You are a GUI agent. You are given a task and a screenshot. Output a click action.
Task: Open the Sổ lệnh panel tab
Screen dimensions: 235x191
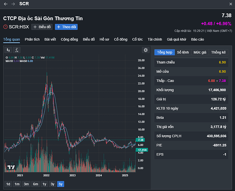(183, 52)
